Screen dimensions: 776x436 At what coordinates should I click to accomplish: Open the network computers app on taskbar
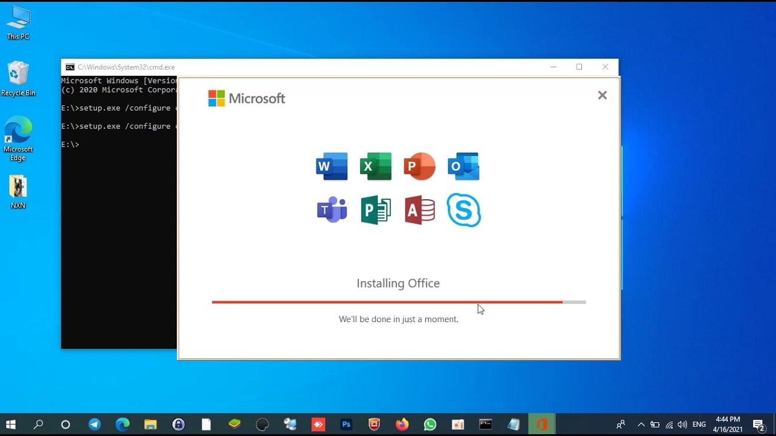click(290, 424)
